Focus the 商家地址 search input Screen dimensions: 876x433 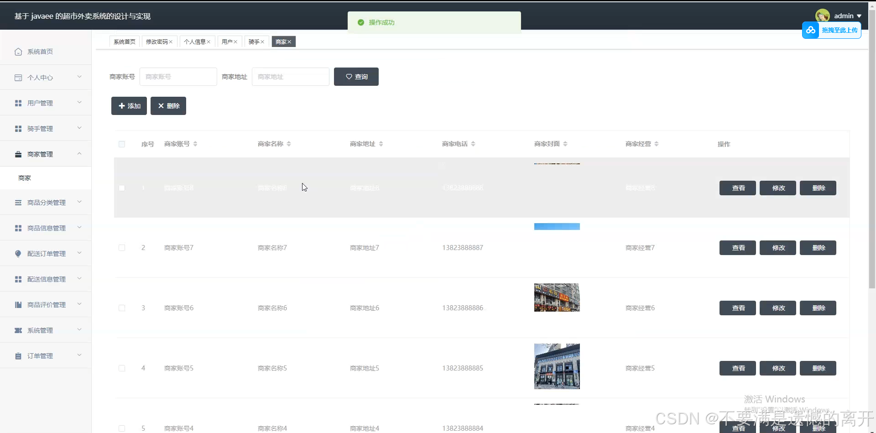tap(291, 77)
